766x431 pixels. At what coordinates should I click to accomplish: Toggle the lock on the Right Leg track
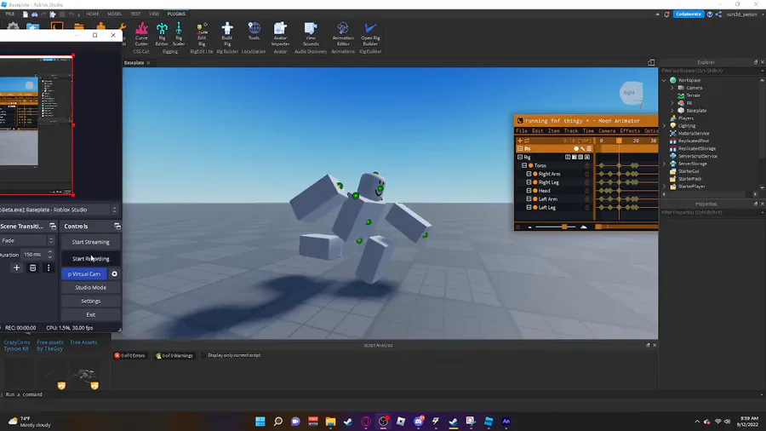pos(587,182)
